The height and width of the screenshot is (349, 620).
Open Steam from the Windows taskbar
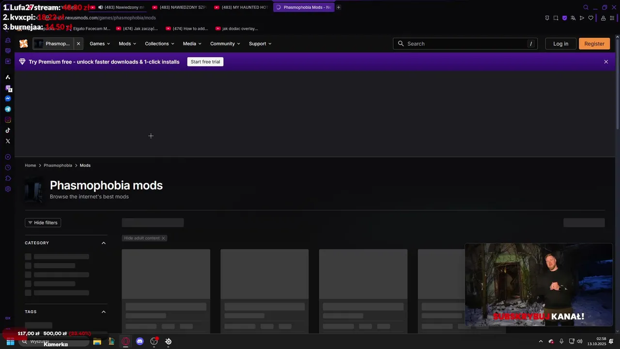[168, 341]
